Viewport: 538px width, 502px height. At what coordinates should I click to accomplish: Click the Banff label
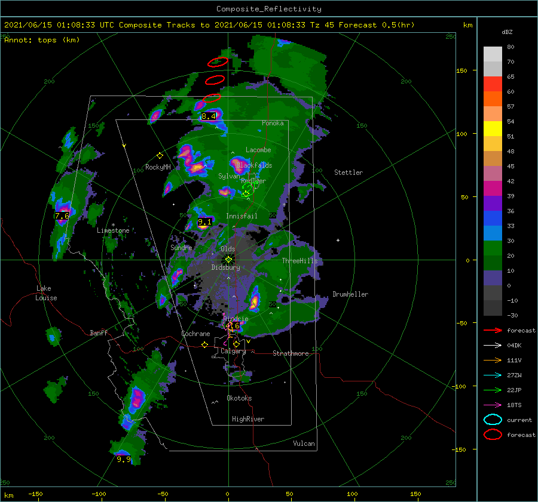99,332
